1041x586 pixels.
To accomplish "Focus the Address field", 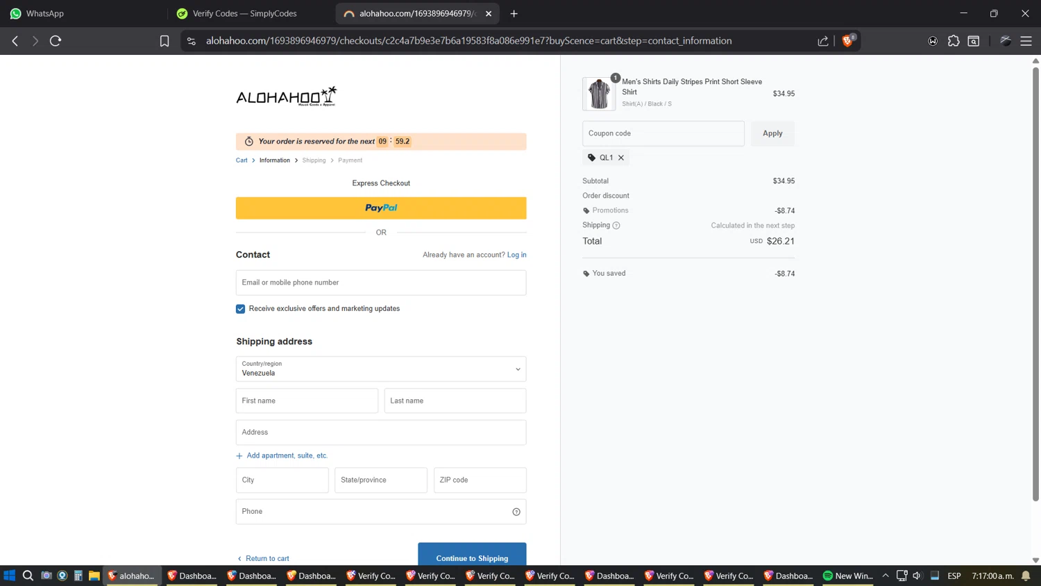I will pos(381,433).
